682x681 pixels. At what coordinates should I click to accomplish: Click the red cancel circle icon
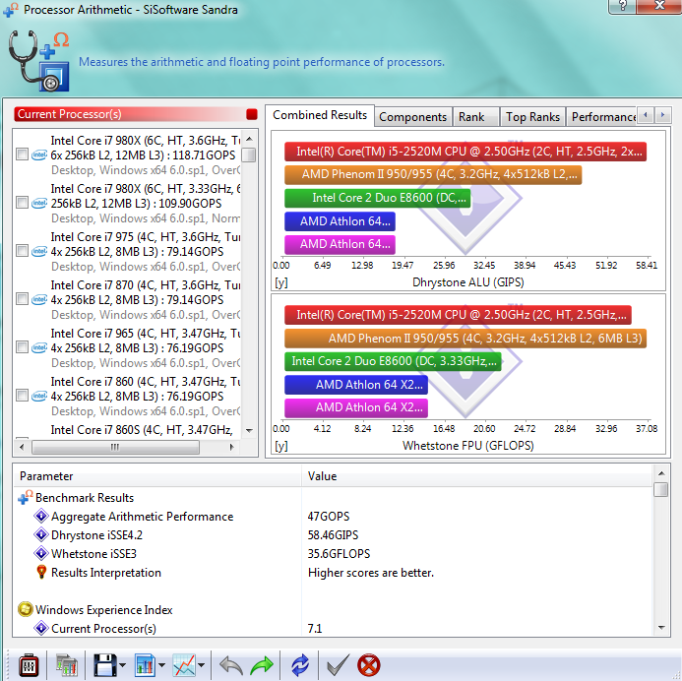369,665
